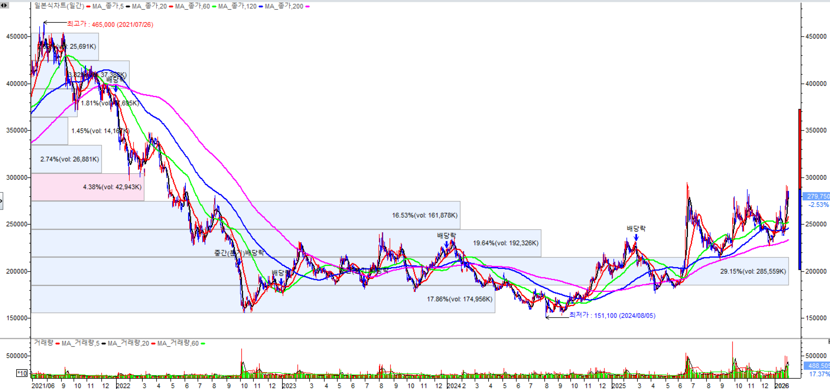Select the MA_종가,20 moving average legend
Image resolution: width=830 pixels, height=389 pixels.
[149, 6]
